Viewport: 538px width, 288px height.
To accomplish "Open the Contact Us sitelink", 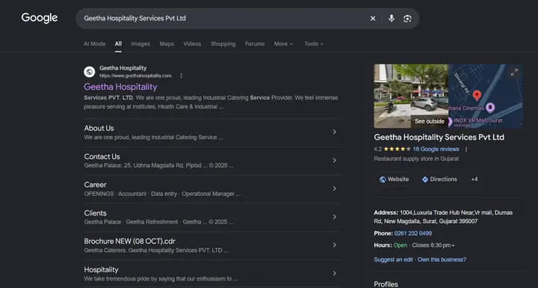I will pyautogui.click(x=102, y=156).
